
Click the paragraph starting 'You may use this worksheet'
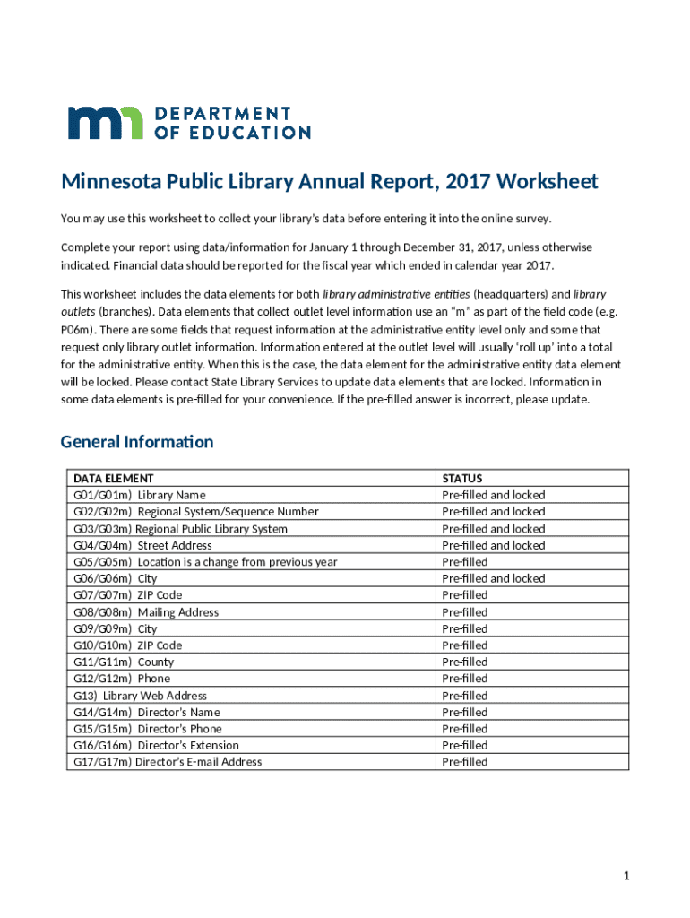point(306,219)
